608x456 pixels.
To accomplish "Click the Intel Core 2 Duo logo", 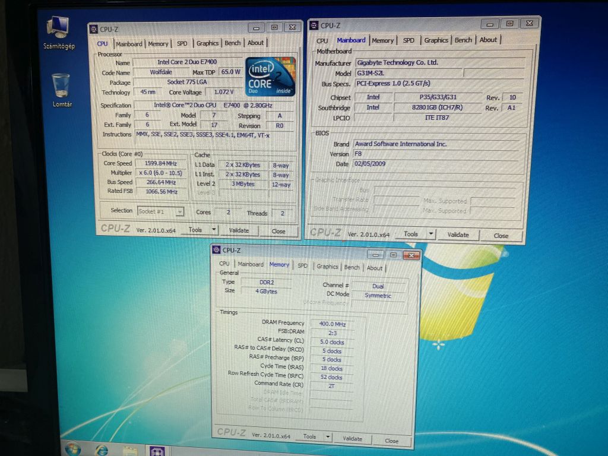I will coord(270,77).
